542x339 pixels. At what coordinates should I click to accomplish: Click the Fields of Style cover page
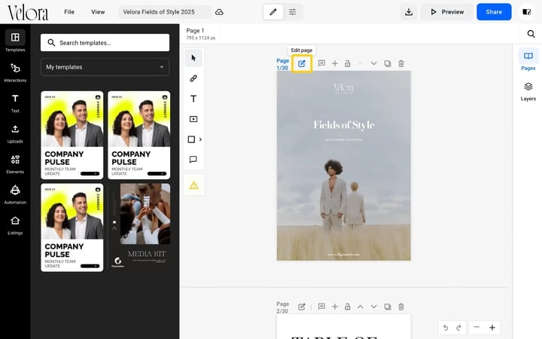[343, 166]
